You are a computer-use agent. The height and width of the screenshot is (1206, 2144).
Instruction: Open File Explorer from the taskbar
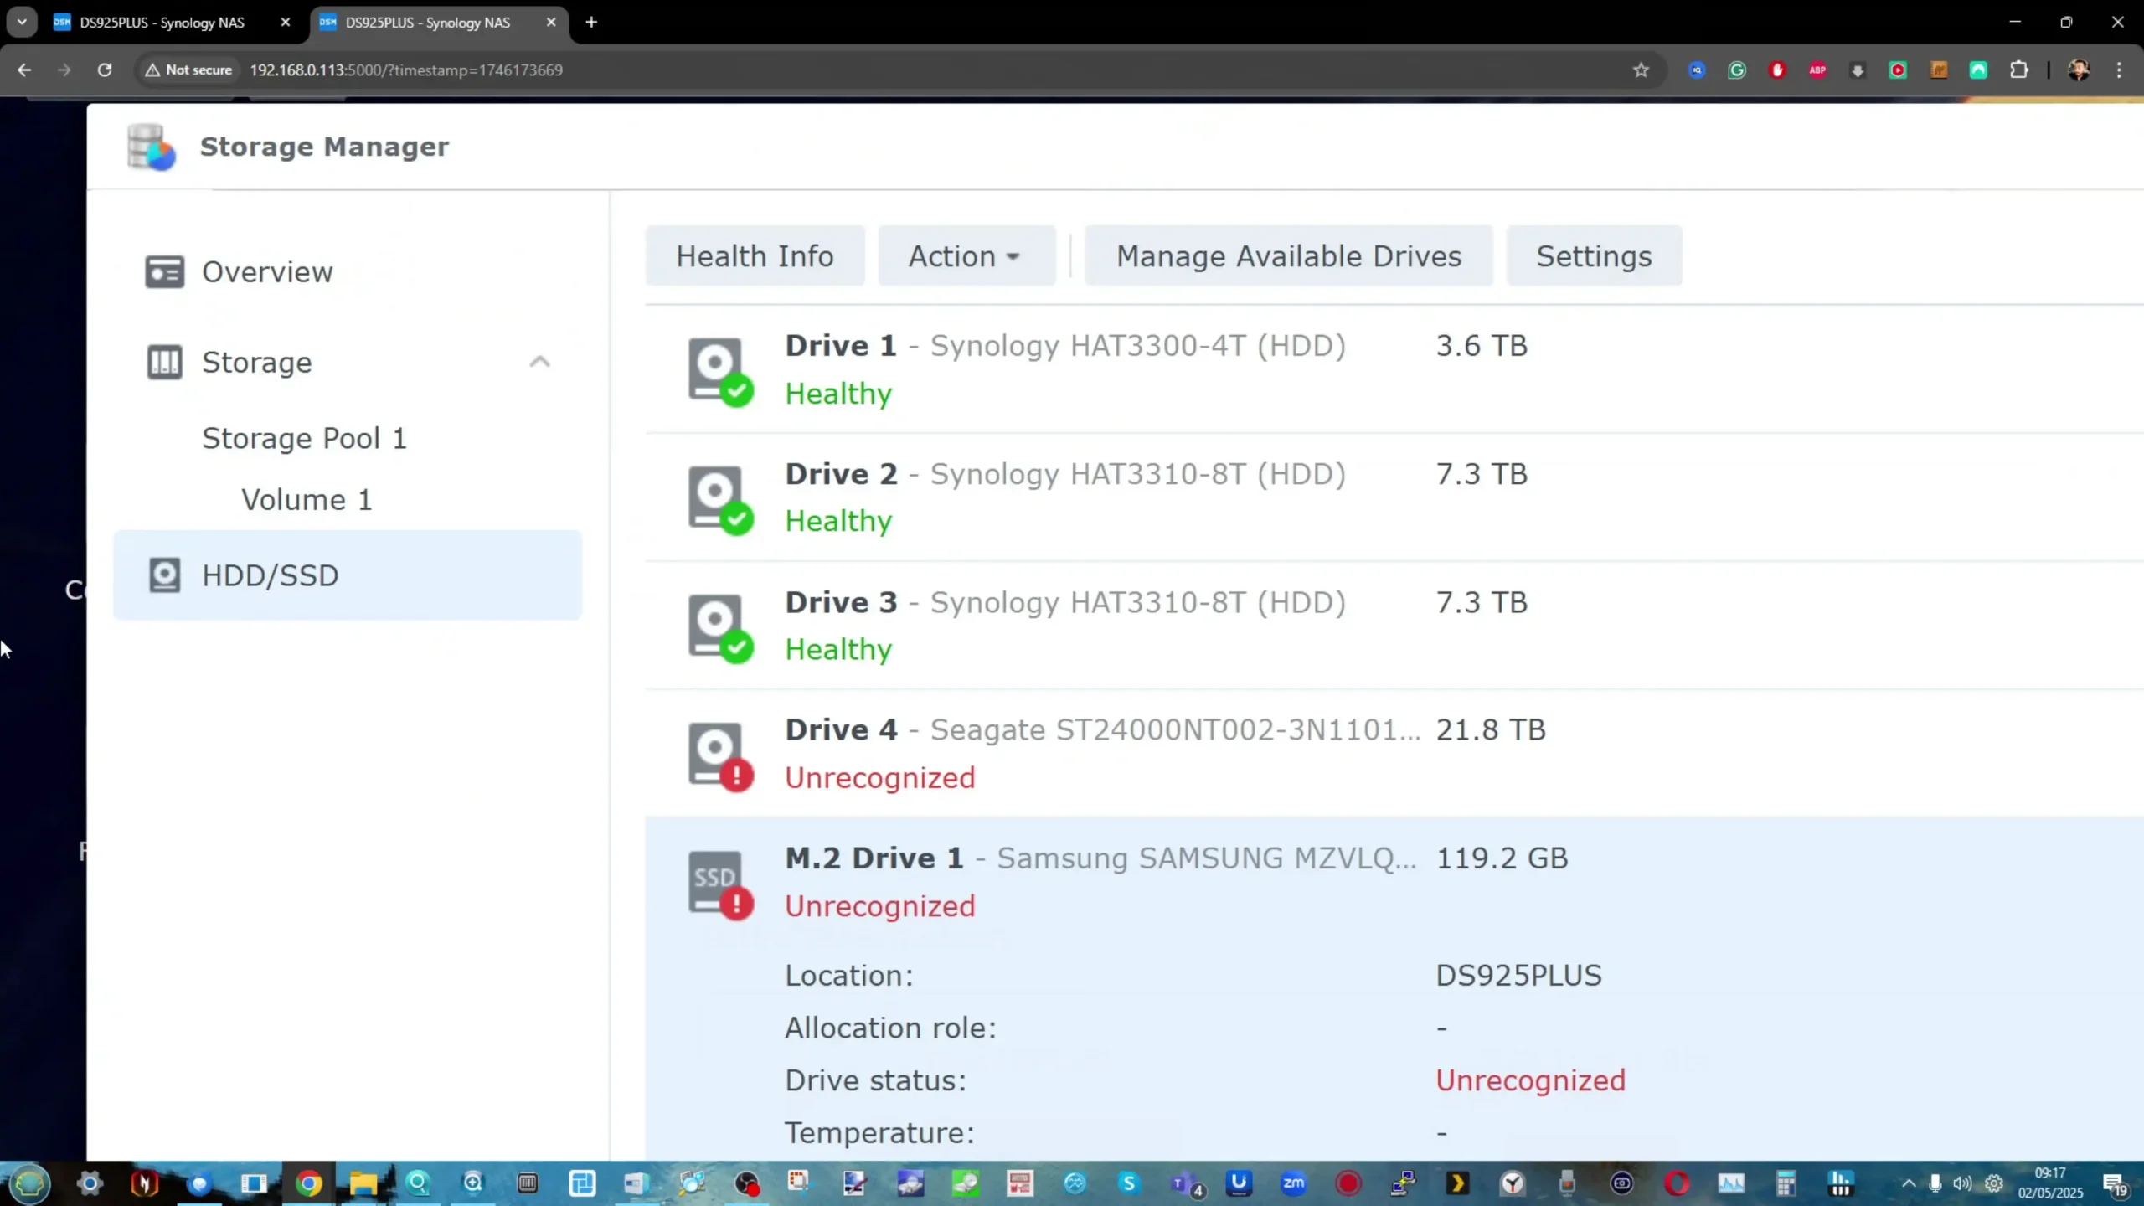click(363, 1183)
